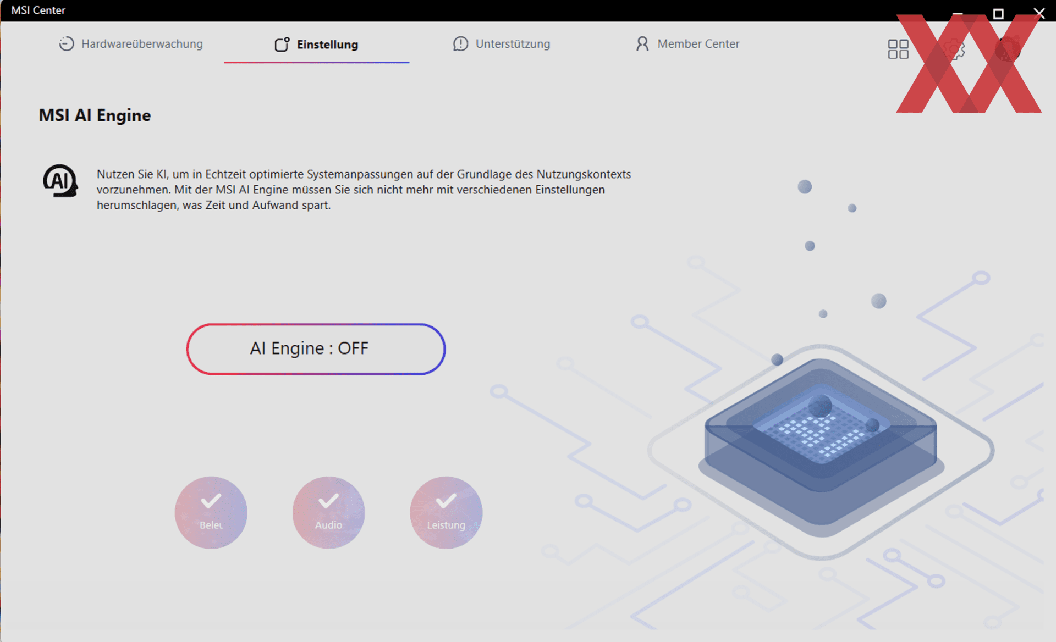Click the MSI Center window title
The height and width of the screenshot is (642, 1056).
point(38,10)
